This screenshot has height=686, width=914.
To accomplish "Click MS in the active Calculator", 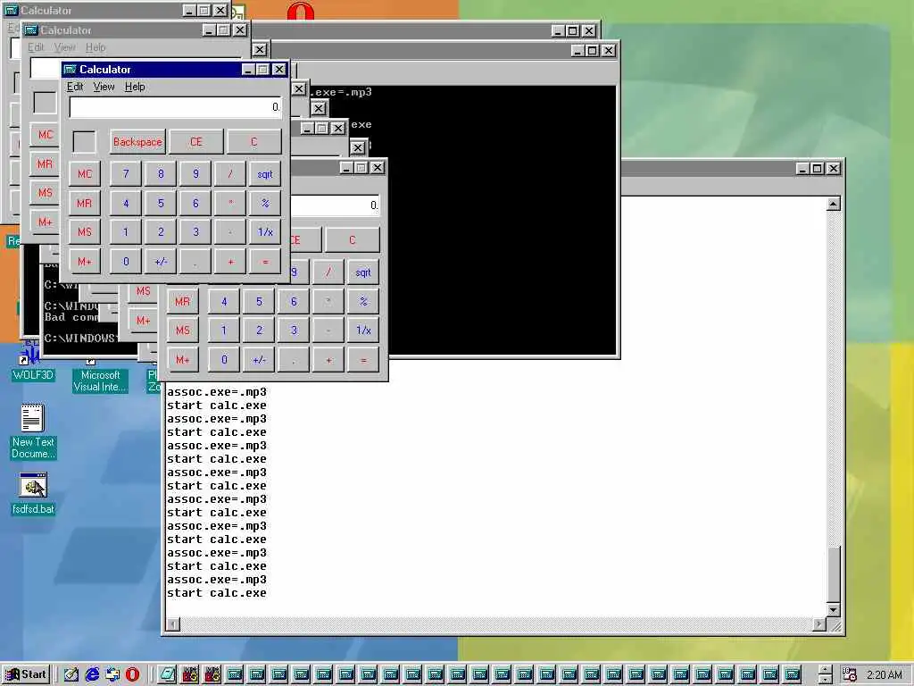I will point(85,232).
